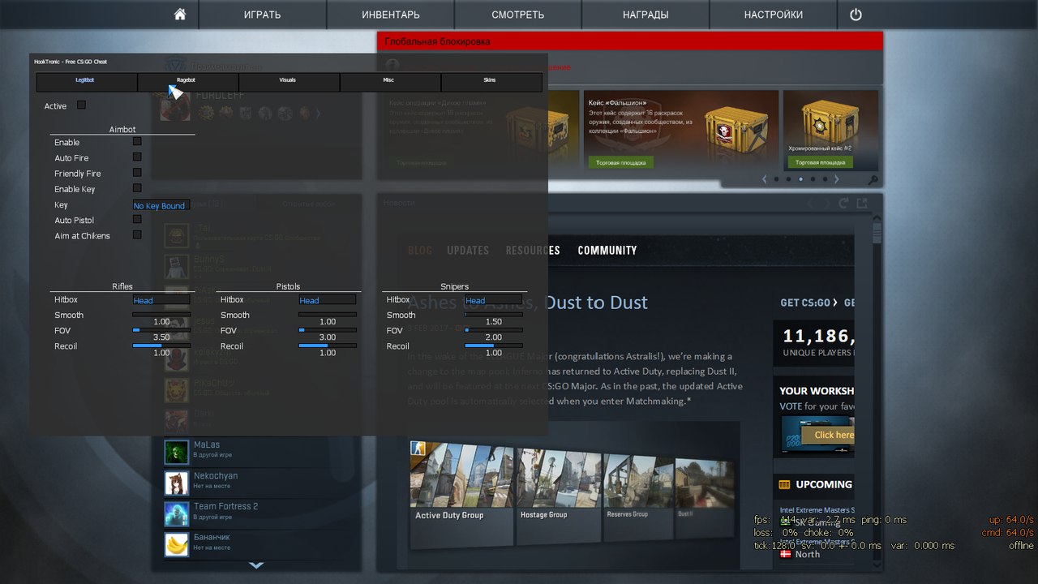Refresh the news browser panel
This screenshot has height=584, width=1038.
coord(844,204)
